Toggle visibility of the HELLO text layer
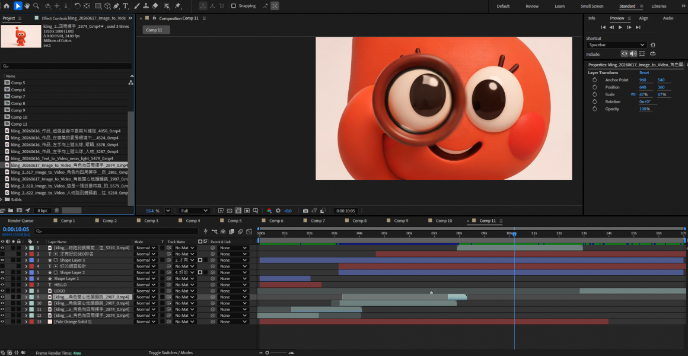The width and height of the screenshot is (688, 356). coord(2,285)
